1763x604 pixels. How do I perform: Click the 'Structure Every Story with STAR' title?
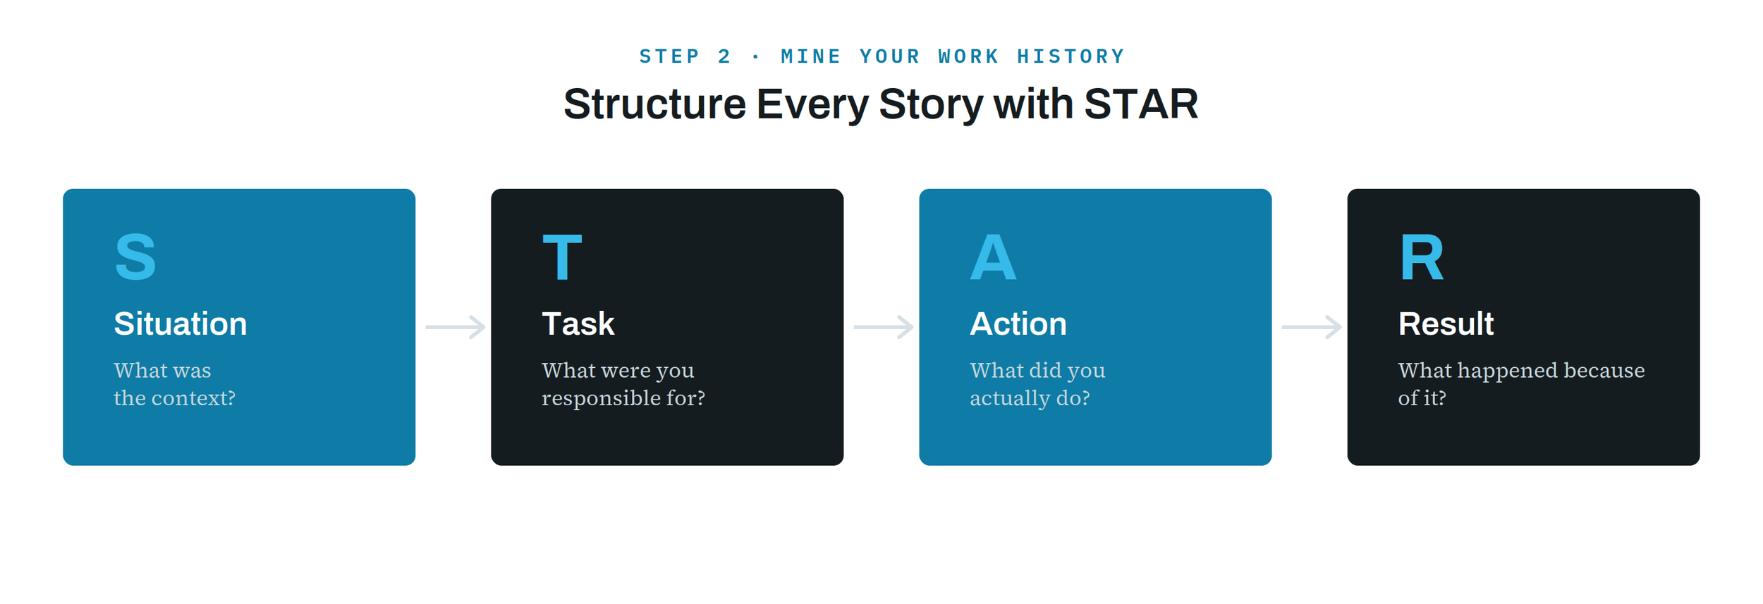coord(881,104)
